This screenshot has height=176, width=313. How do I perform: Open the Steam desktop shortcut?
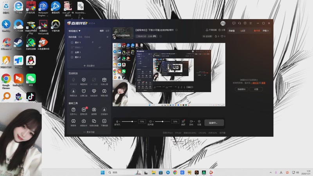[x=18, y=44]
